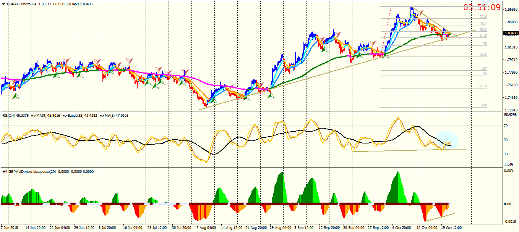Click the 0.0031 bbsqueeze axis value

tap(510, 171)
